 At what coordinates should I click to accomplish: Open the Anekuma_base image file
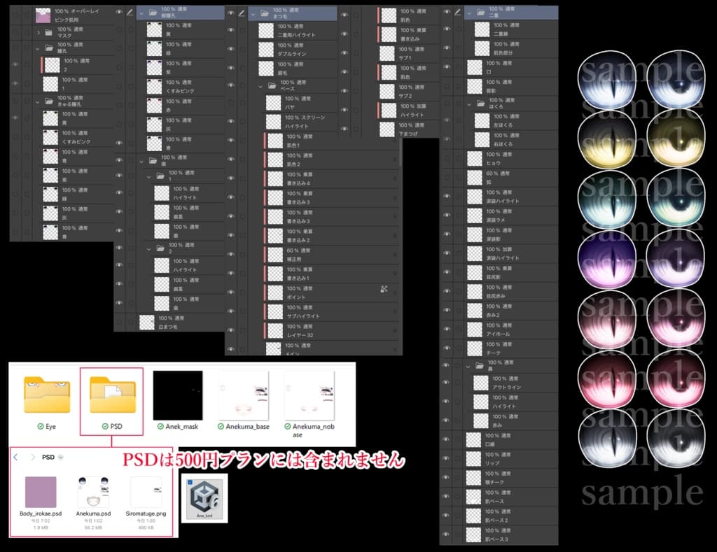[x=244, y=395]
